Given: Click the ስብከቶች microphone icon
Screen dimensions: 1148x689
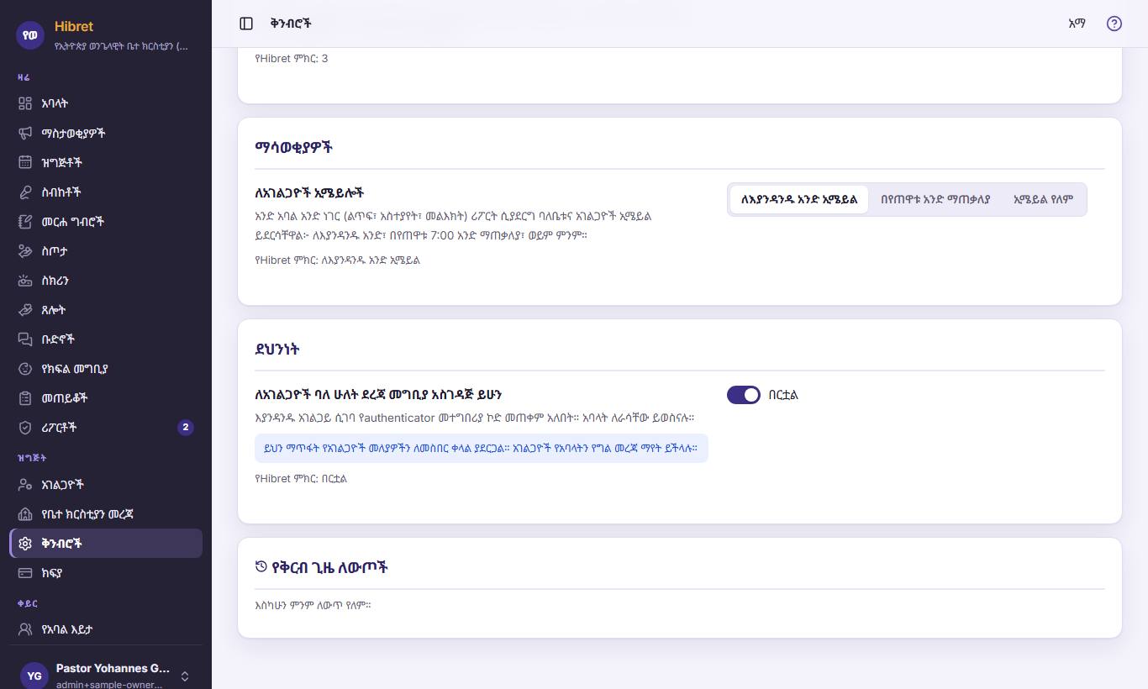Looking at the screenshot, I should [25, 192].
